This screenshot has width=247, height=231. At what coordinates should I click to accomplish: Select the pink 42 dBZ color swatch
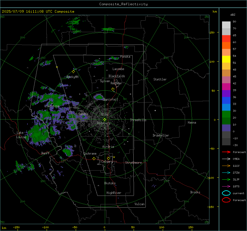(226, 80)
